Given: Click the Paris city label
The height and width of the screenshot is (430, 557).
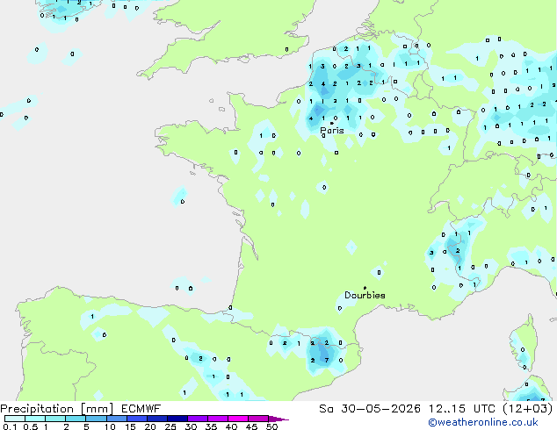Looking at the screenshot, I should [332, 131].
